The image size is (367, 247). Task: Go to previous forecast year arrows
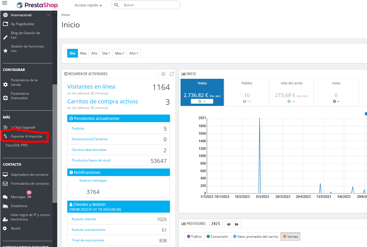point(229,224)
